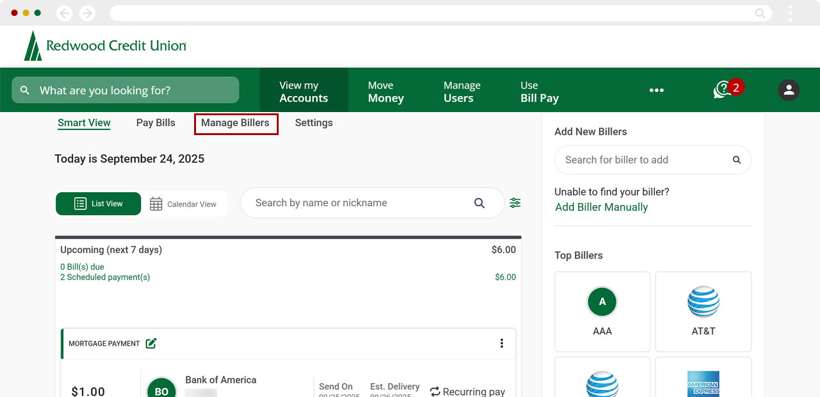Click the Add Biller Manually link
The image size is (820, 397).
click(x=601, y=207)
